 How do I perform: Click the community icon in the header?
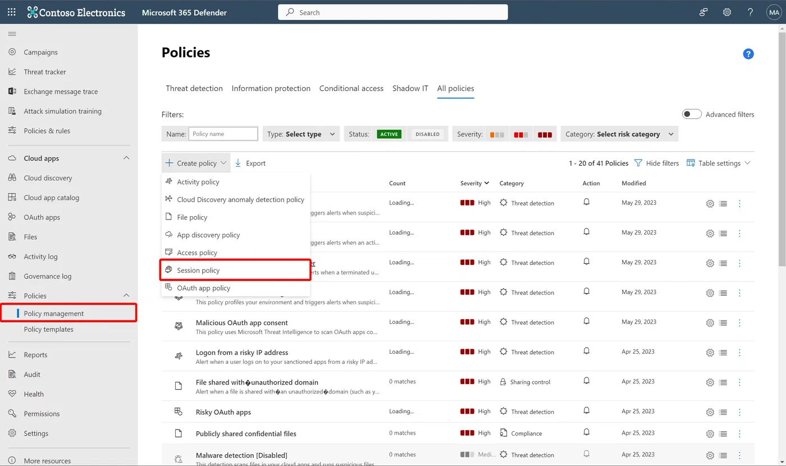tap(703, 12)
